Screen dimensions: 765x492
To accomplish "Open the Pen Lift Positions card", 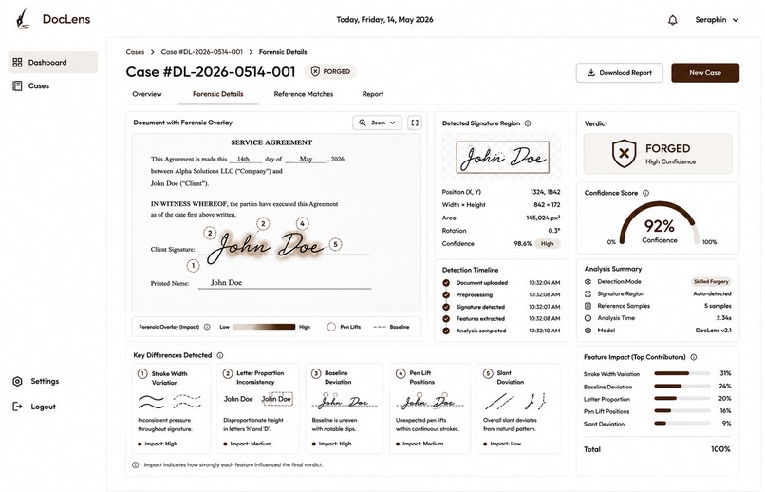I will point(430,408).
